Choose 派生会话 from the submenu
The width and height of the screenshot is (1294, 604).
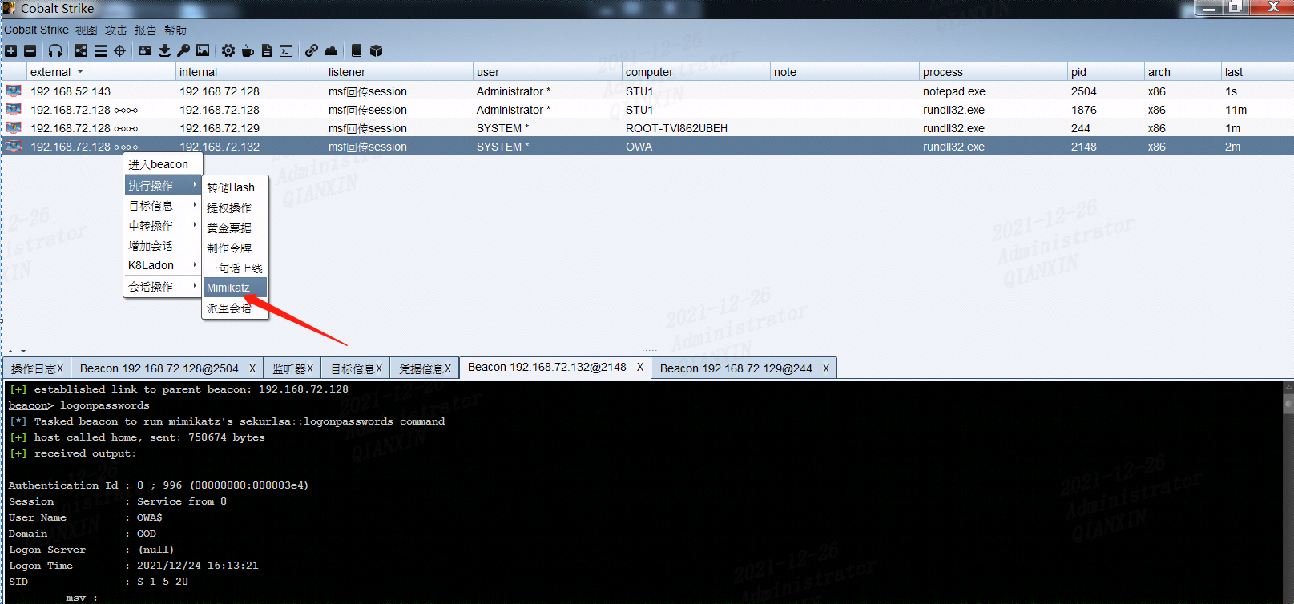(x=235, y=308)
